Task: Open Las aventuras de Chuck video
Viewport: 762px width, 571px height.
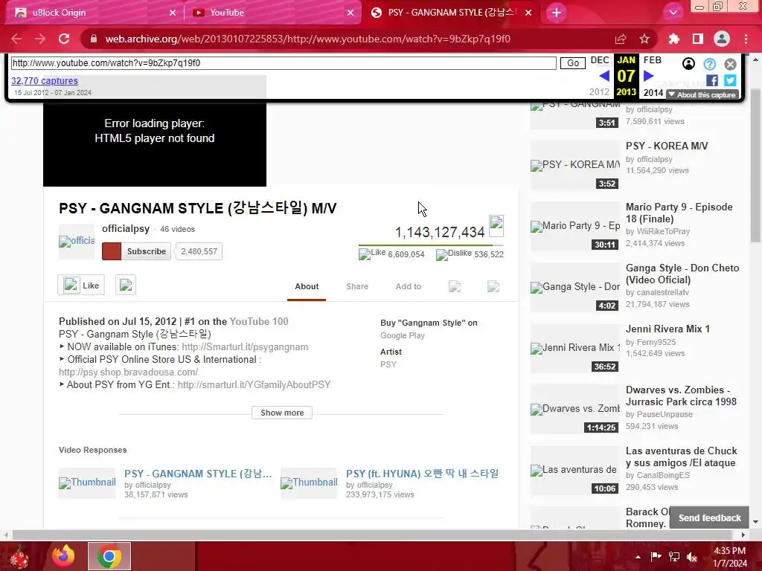Action: (682, 457)
